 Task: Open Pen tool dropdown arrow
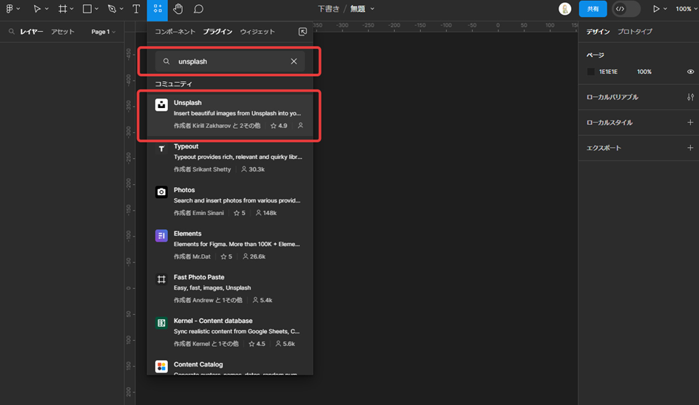point(121,9)
